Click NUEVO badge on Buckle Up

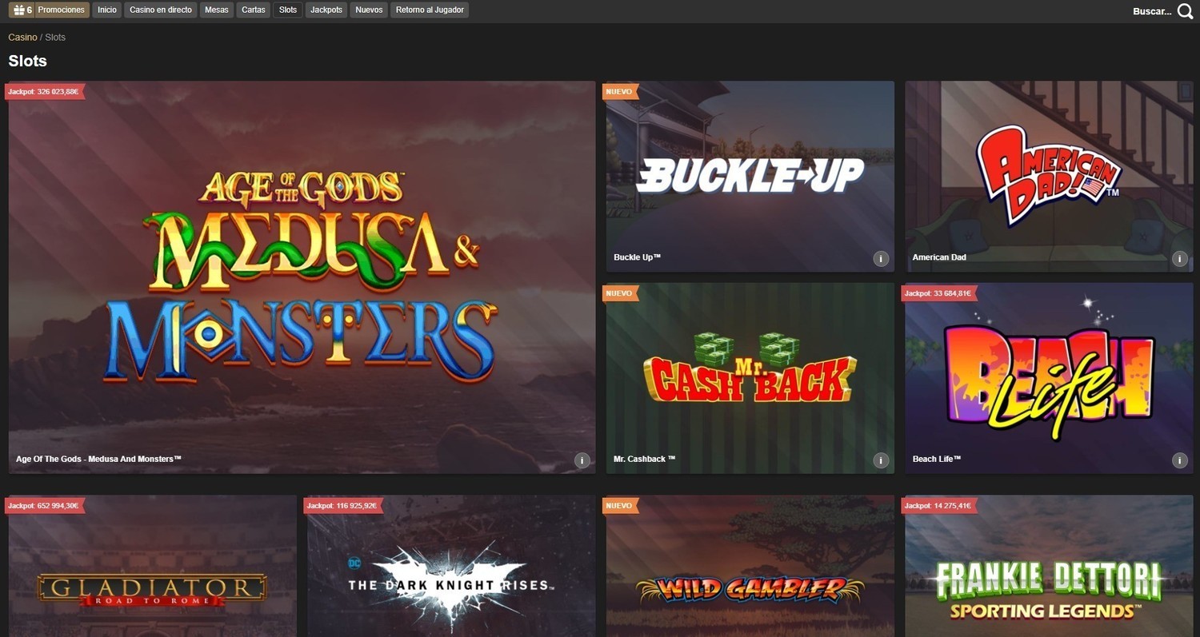pos(620,92)
